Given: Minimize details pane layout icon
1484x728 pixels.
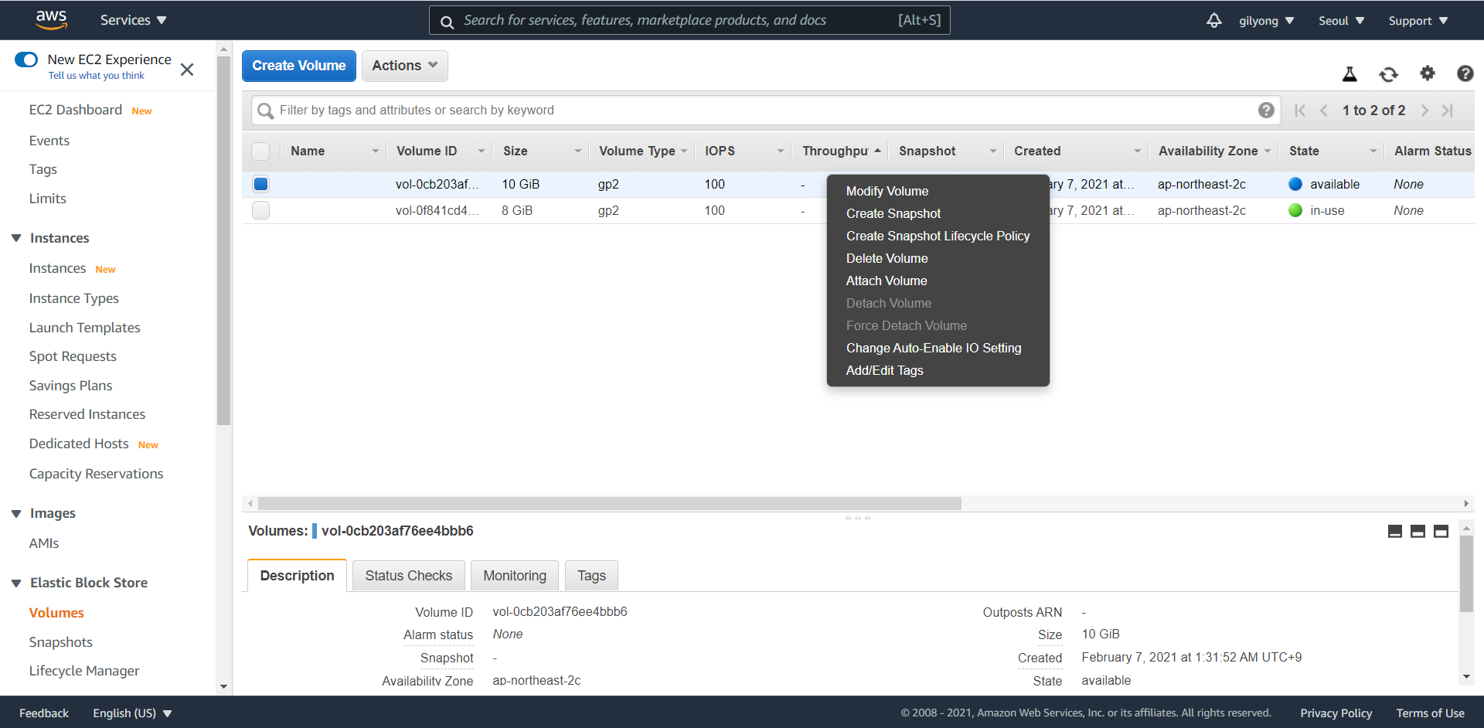Looking at the screenshot, I should [1395, 531].
